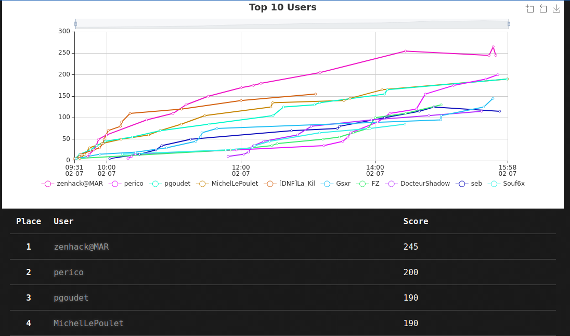This screenshot has height=336, width=570.
Task: Click the area zoom tool icon
Action: [x=530, y=8]
